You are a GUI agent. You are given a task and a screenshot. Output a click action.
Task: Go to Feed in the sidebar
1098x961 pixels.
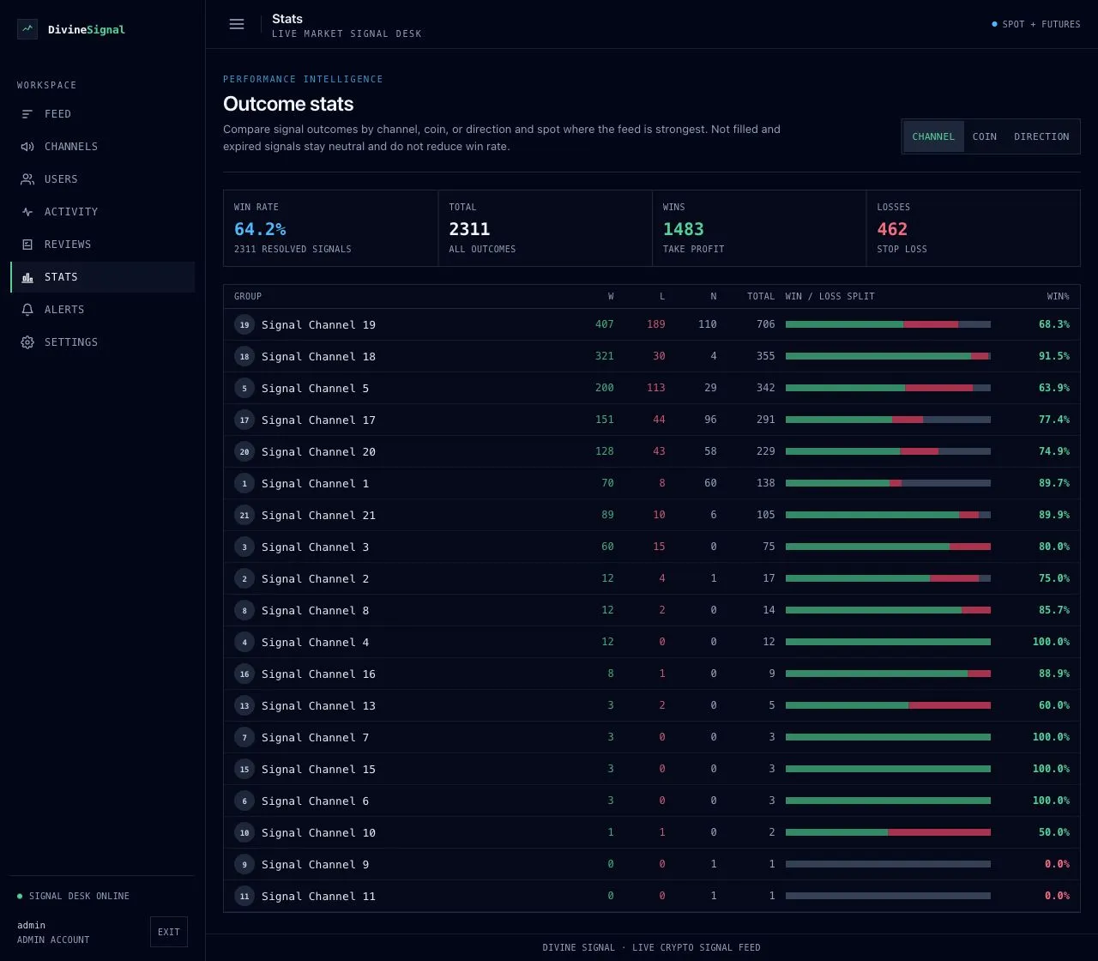coord(103,114)
